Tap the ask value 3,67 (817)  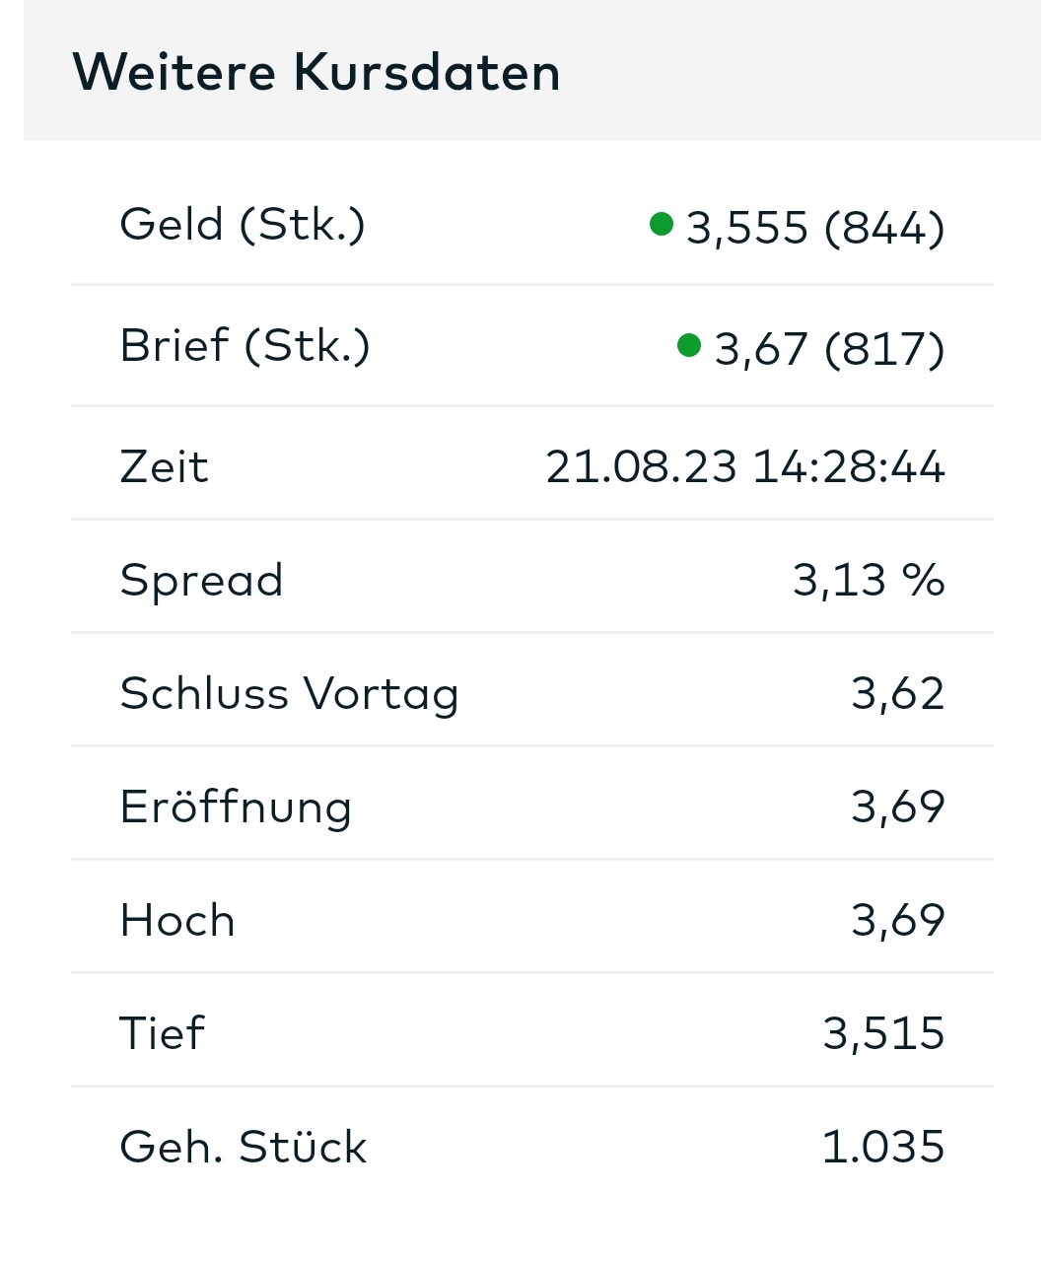829,349
